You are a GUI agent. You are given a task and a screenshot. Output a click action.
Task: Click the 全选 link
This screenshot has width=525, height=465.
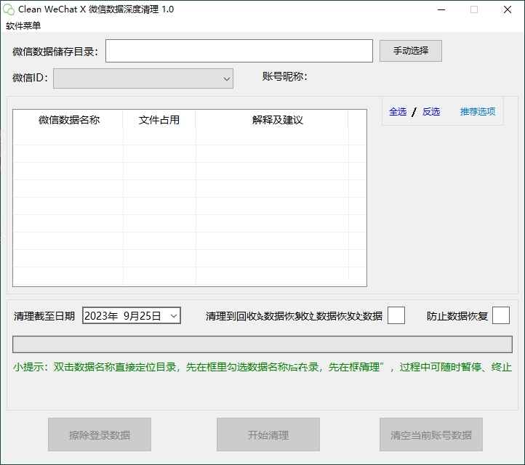(x=398, y=112)
